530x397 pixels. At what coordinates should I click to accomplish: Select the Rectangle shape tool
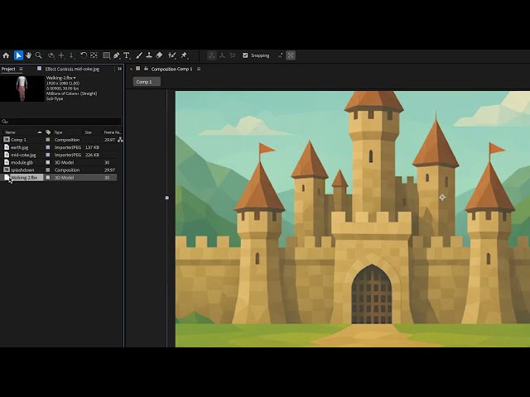107,55
